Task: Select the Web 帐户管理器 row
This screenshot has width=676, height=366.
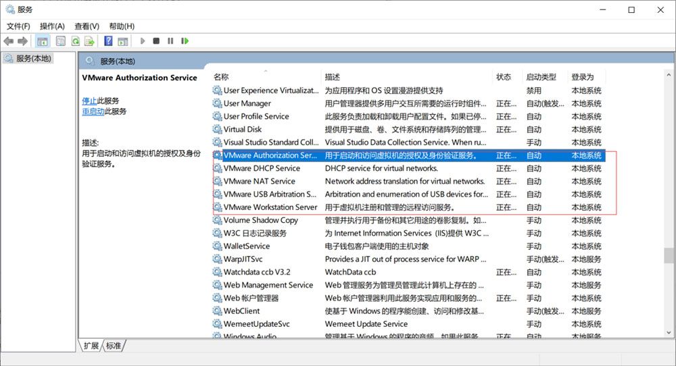Action: pos(409,298)
